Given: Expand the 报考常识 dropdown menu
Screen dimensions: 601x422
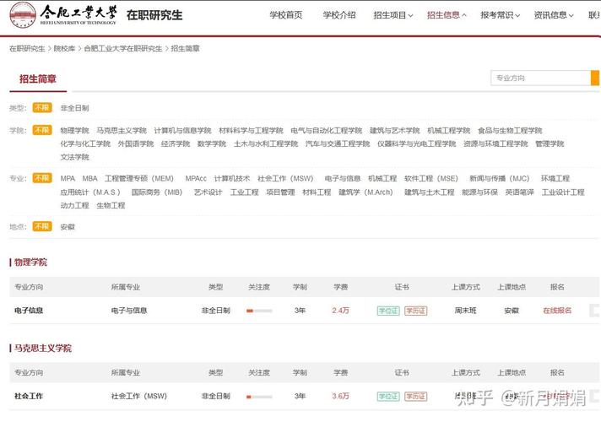Looking at the screenshot, I should 501,15.
